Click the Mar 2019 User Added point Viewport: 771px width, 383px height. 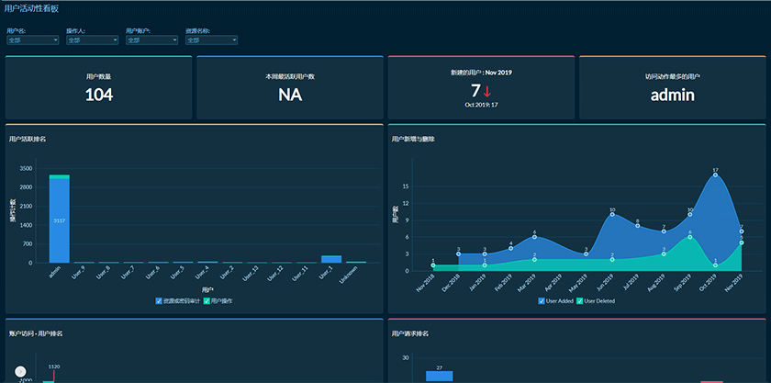[535, 237]
